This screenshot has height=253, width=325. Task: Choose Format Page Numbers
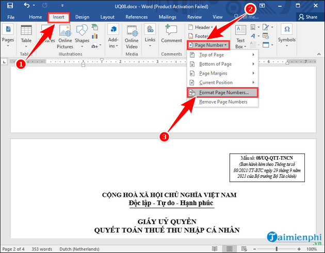coord(222,93)
